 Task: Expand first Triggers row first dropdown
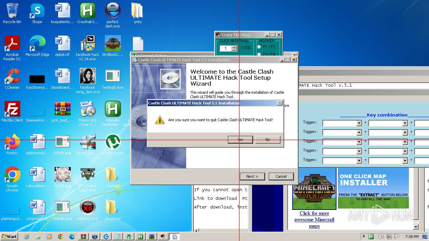click(359, 123)
